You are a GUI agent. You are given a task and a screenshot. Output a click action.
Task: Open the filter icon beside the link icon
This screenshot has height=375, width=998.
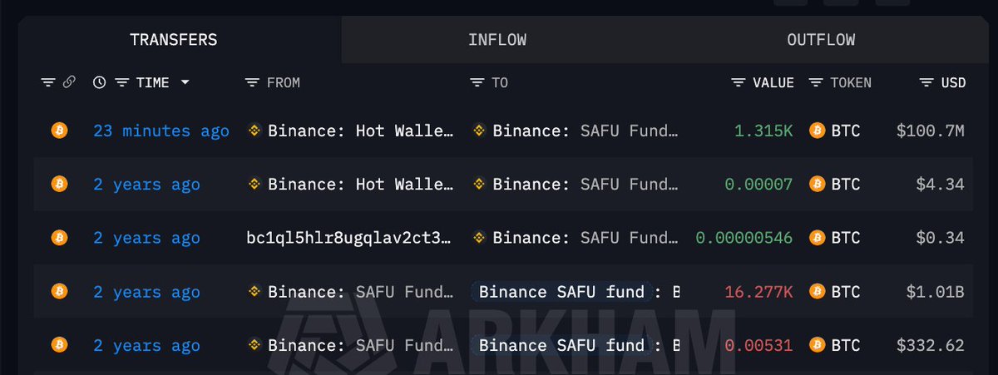[48, 82]
